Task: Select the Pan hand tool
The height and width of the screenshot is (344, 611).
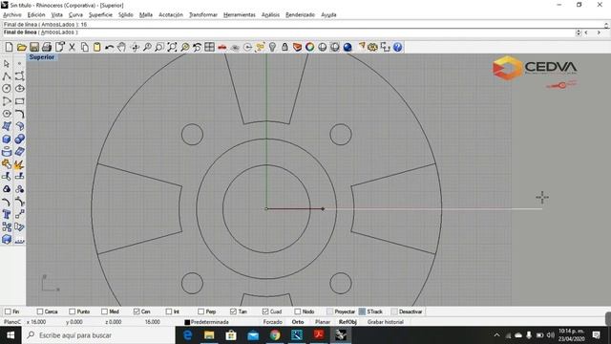Action: (x=121, y=47)
